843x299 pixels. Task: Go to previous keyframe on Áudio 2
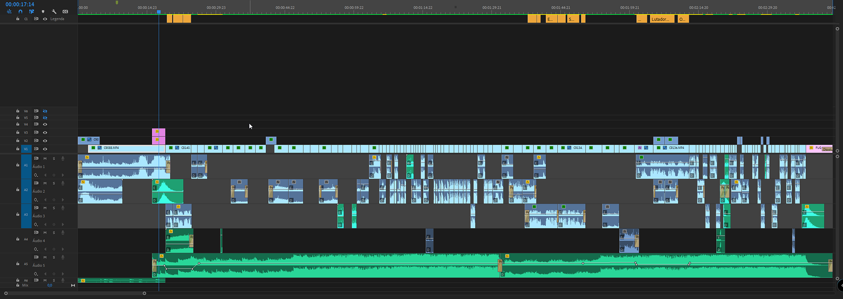point(45,199)
